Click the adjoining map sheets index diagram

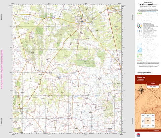point(148,121)
